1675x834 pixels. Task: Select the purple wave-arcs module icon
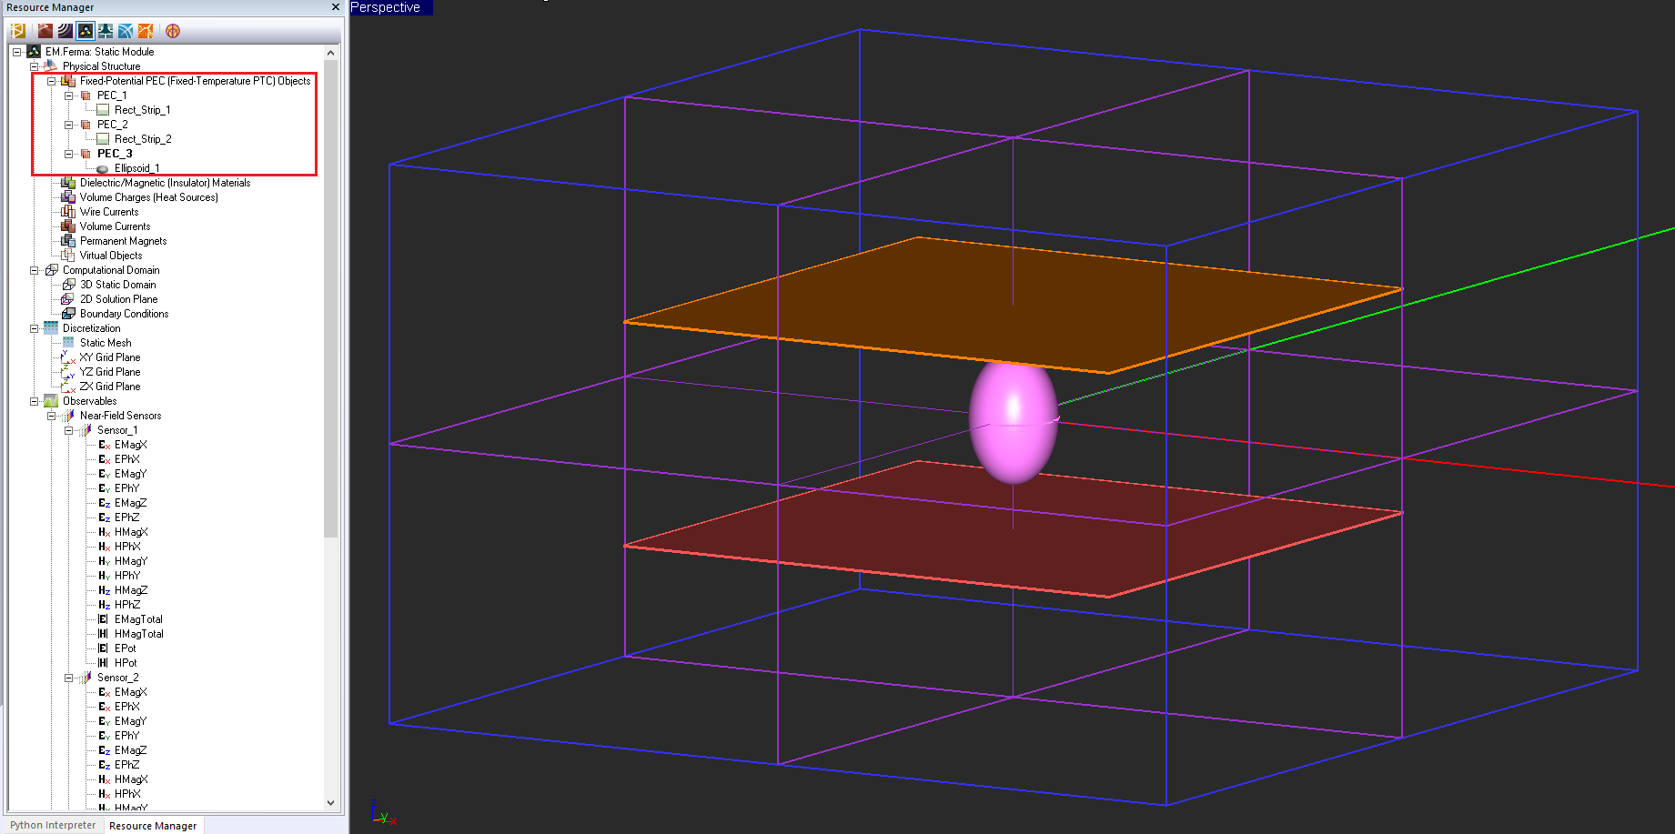point(66,31)
